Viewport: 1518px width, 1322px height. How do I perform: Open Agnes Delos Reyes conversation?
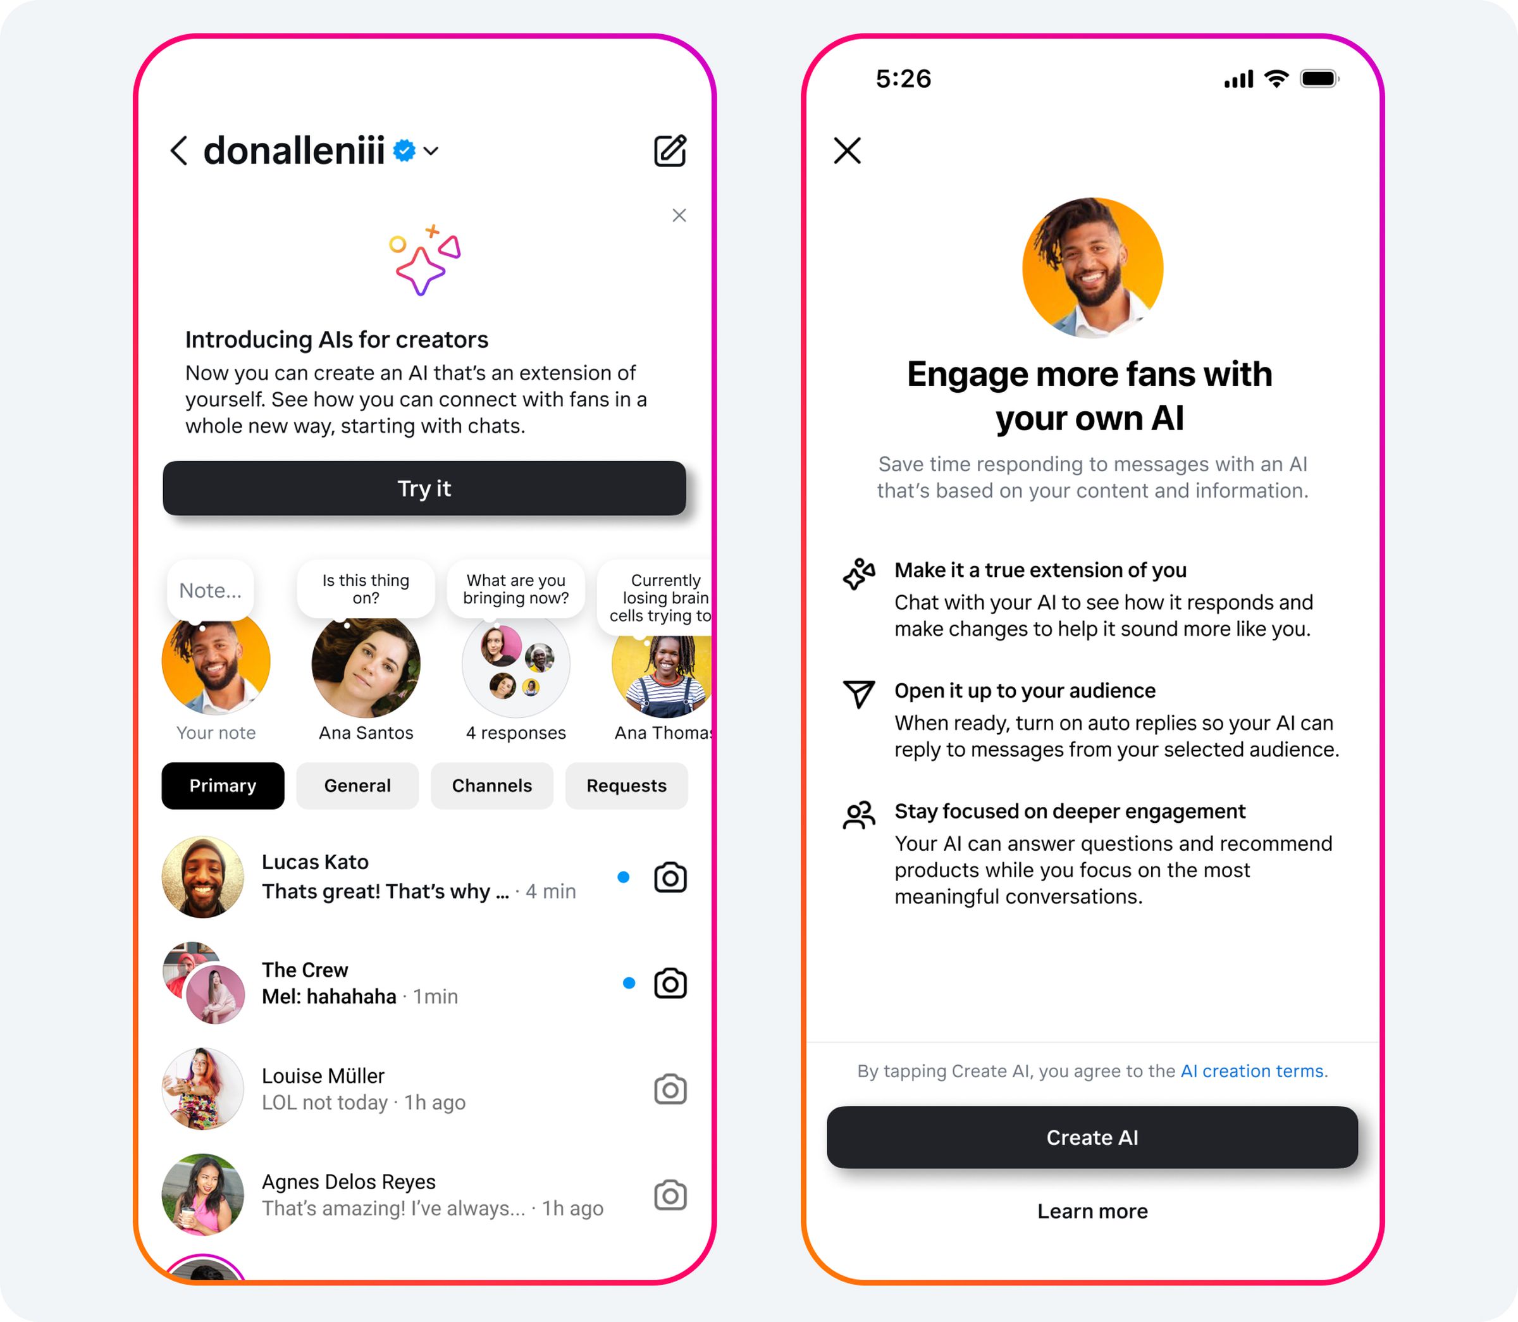pos(374,1188)
